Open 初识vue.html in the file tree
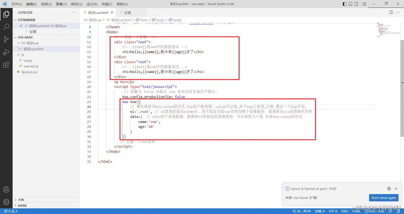The width and height of the screenshot is (404, 214). (46, 49)
